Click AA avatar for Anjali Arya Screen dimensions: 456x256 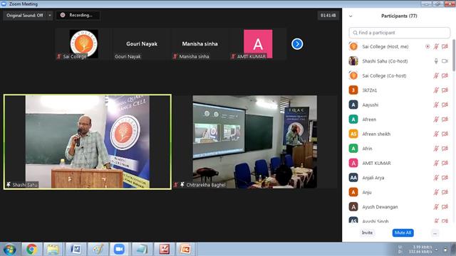353,178
